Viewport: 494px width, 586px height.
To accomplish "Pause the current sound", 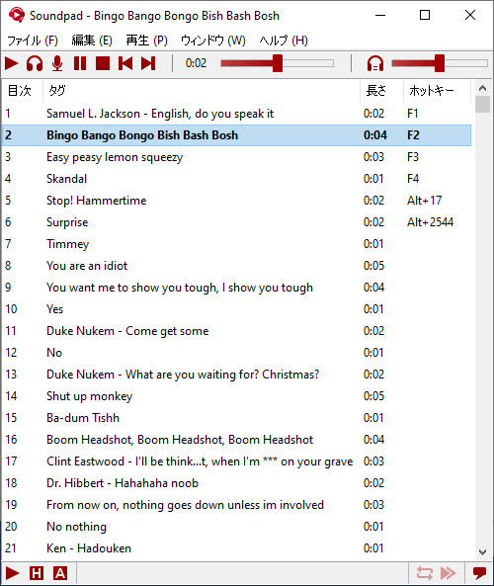I will tap(80, 63).
